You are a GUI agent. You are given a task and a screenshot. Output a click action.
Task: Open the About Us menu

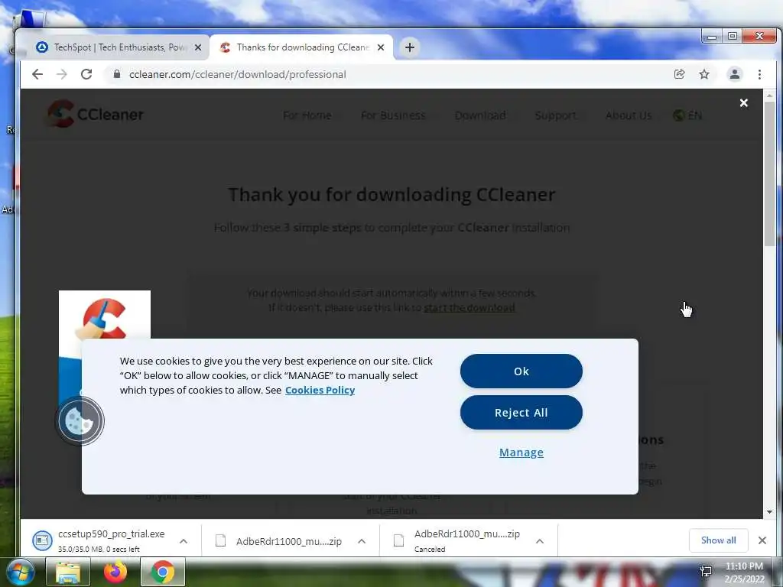tap(629, 116)
